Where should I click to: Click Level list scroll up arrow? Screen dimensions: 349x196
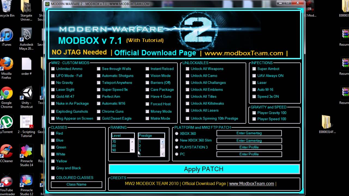click(x=132, y=142)
